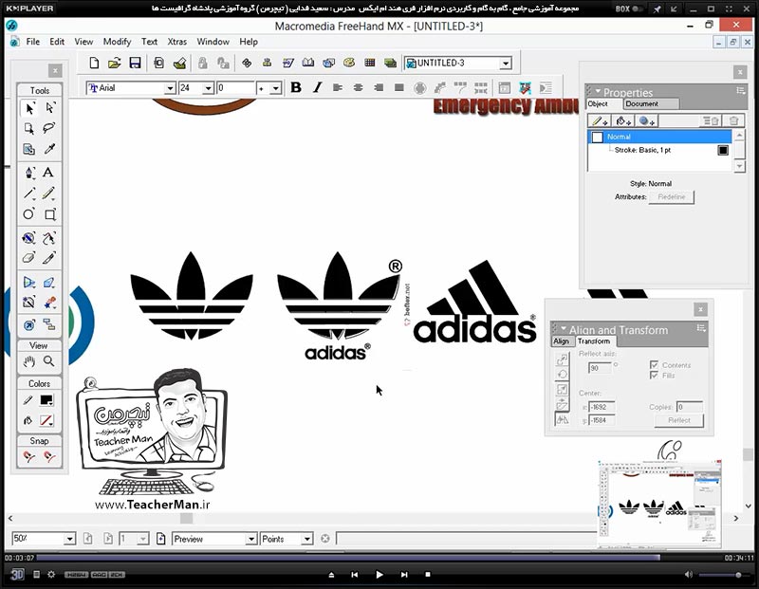Toggle KMPlayer pin-on-top icon

(x=657, y=9)
